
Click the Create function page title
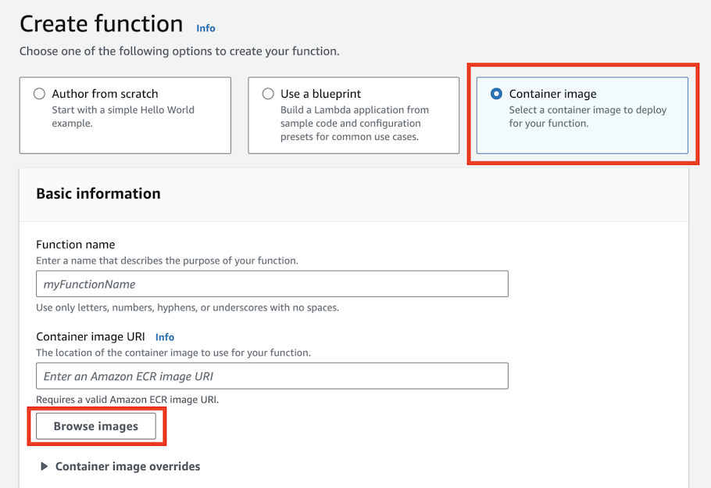pyautogui.click(x=102, y=24)
